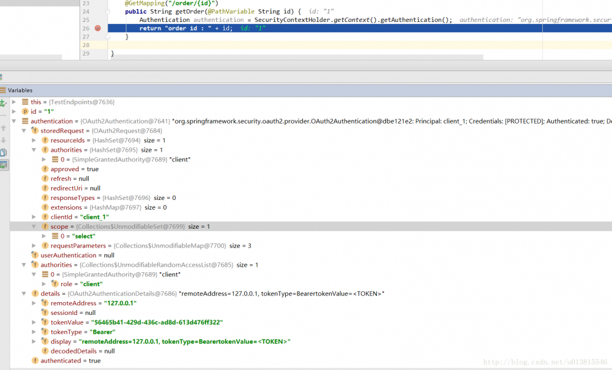Click the move-down arrow in the Variables sidebar
Image resolution: width=612 pixels, height=370 pixels.
[x=2, y=139]
